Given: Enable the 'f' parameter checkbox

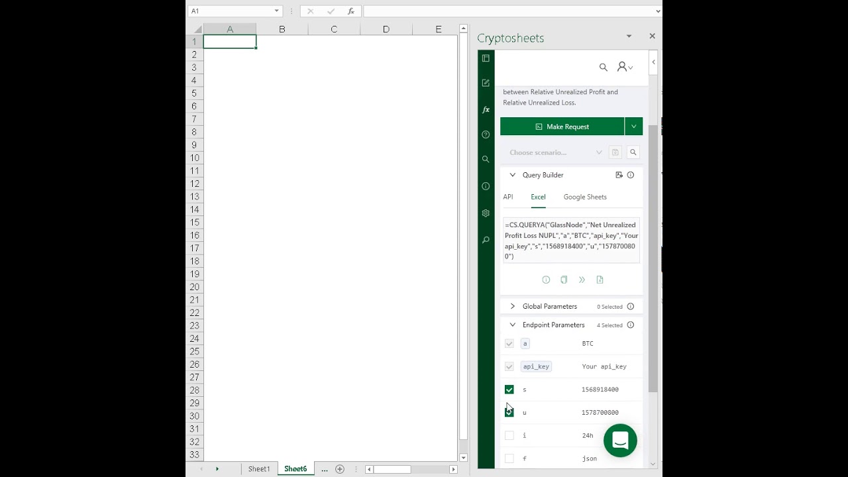Looking at the screenshot, I should (509, 458).
